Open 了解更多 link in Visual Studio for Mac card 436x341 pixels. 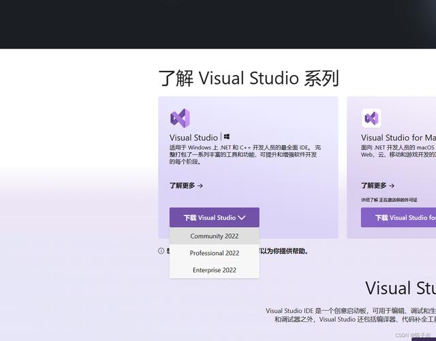click(x=377, y=186)
